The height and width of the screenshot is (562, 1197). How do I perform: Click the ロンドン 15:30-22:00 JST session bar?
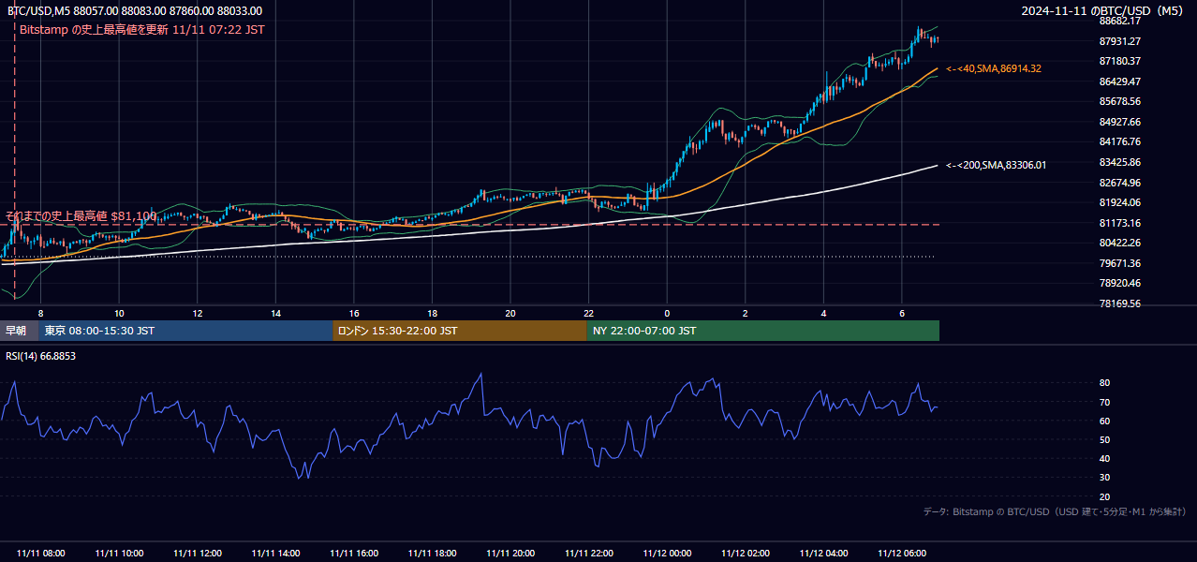[x=460, y=331]
